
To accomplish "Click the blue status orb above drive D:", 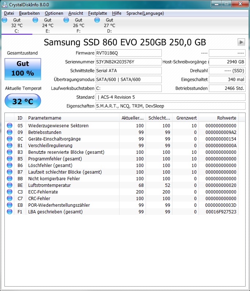I will 97,20.
